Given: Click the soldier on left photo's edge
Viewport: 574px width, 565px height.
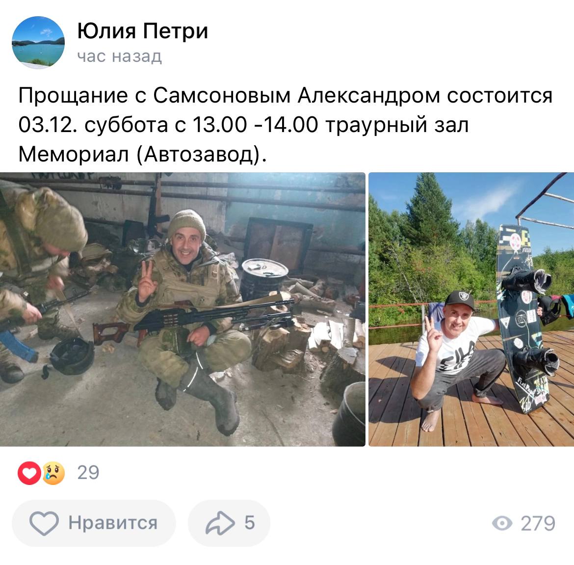Looking at the screenshot, I should click(x=40, y=282).
